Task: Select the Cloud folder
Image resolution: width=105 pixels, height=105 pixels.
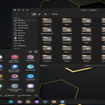Action: [87, 22]
